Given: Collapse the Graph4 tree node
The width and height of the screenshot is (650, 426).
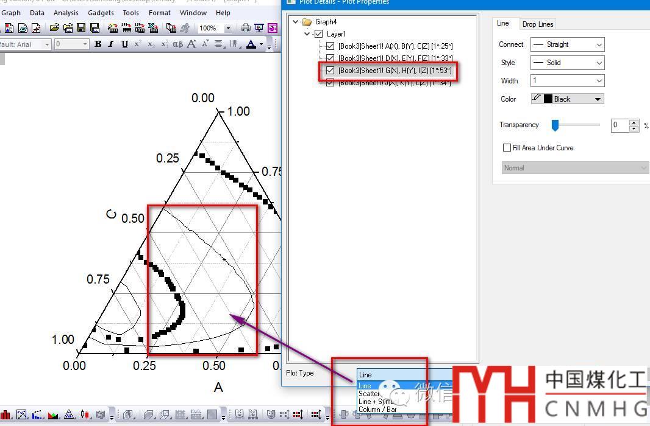Looking at the screenshot, I should tap(296, 22).
